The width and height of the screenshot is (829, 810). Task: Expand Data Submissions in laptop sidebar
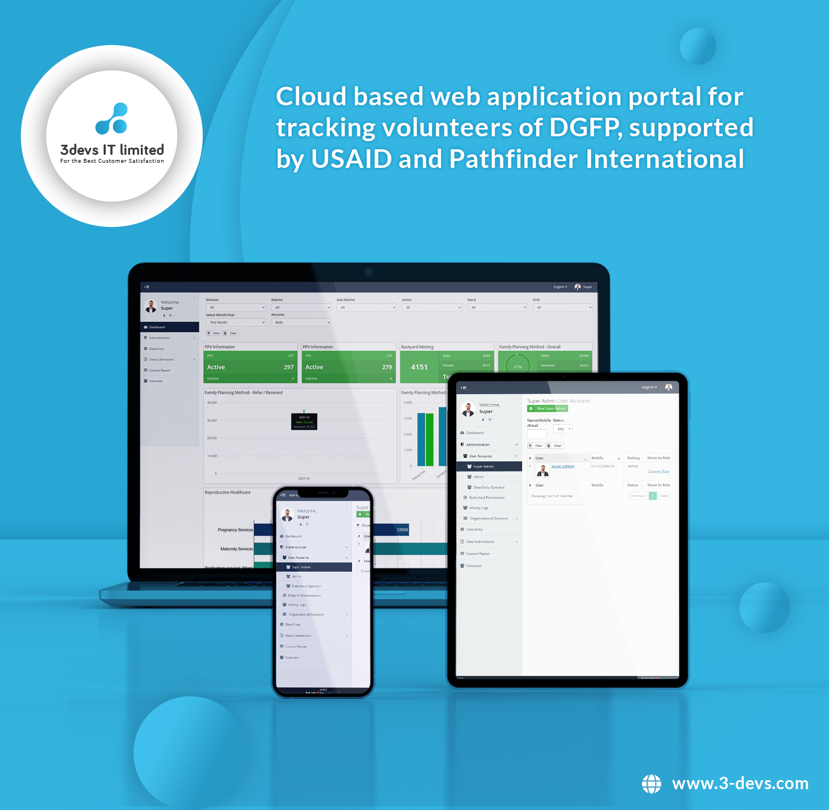[x=170, y=359]
